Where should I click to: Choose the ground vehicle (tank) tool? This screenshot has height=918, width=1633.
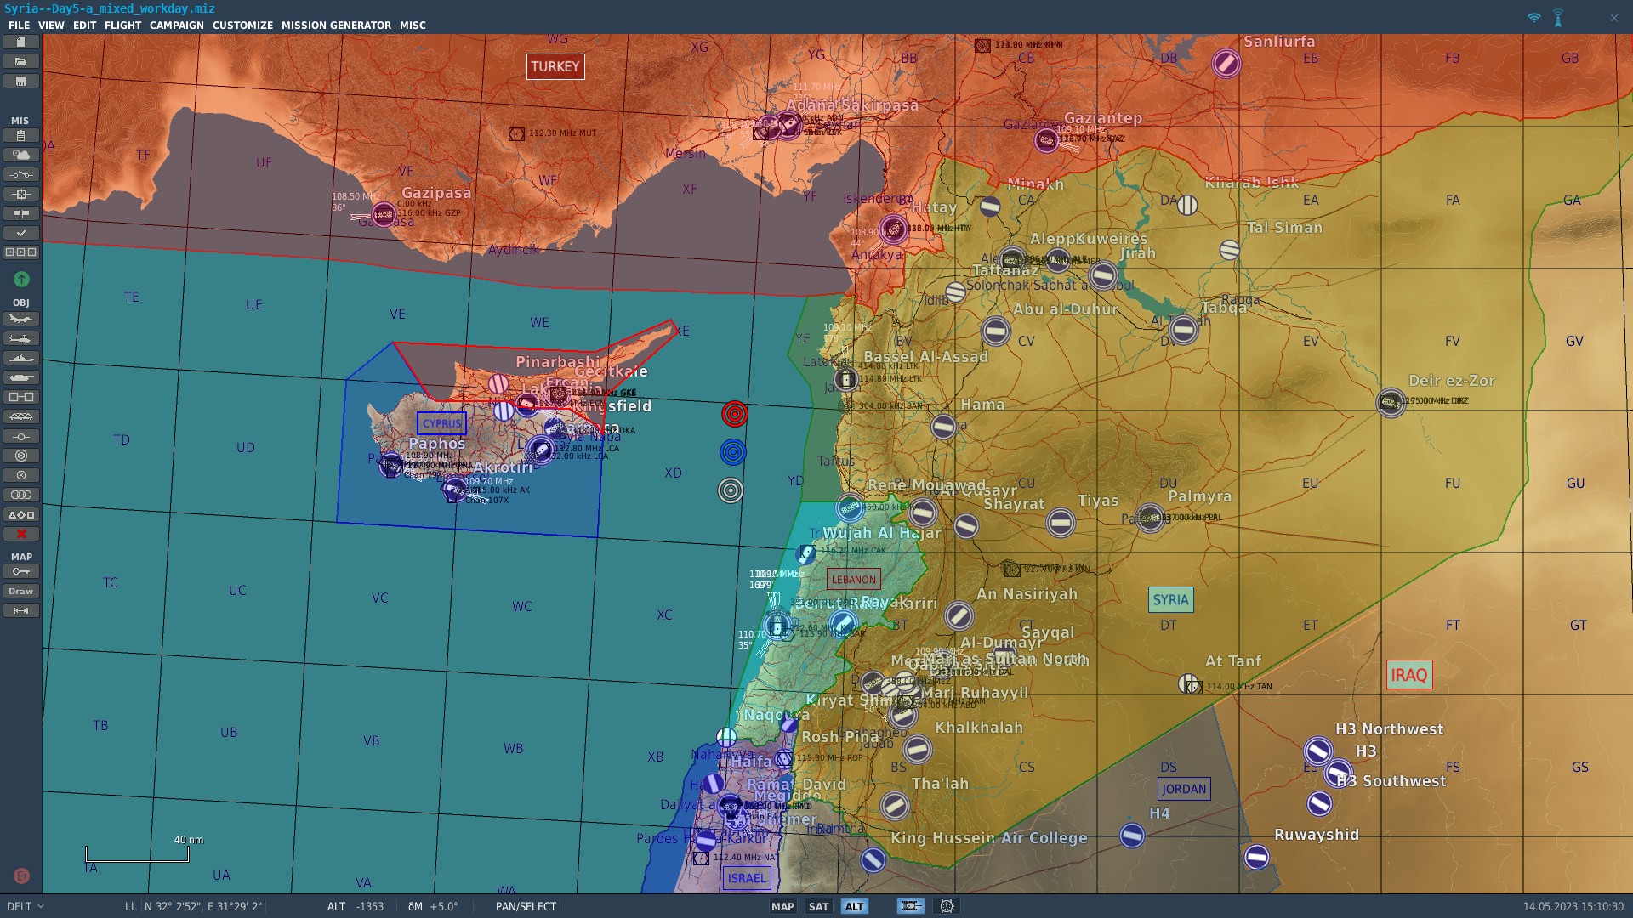tap(21, 378)
